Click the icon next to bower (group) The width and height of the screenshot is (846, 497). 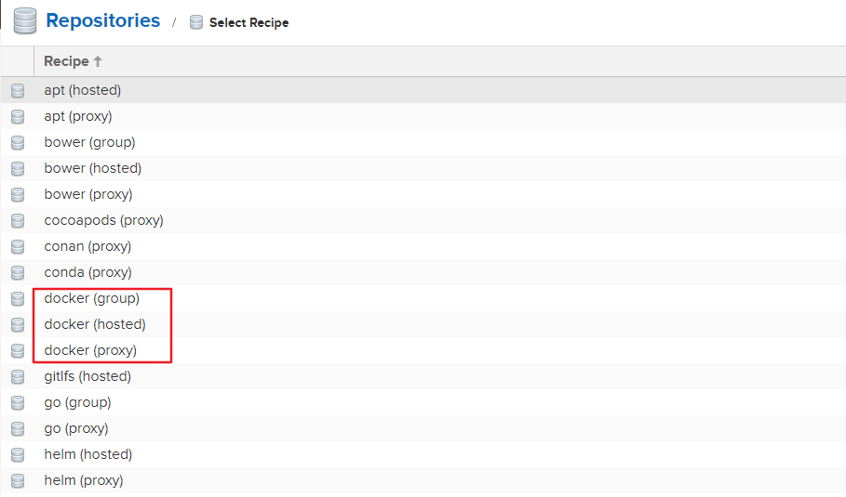point(18,143)
